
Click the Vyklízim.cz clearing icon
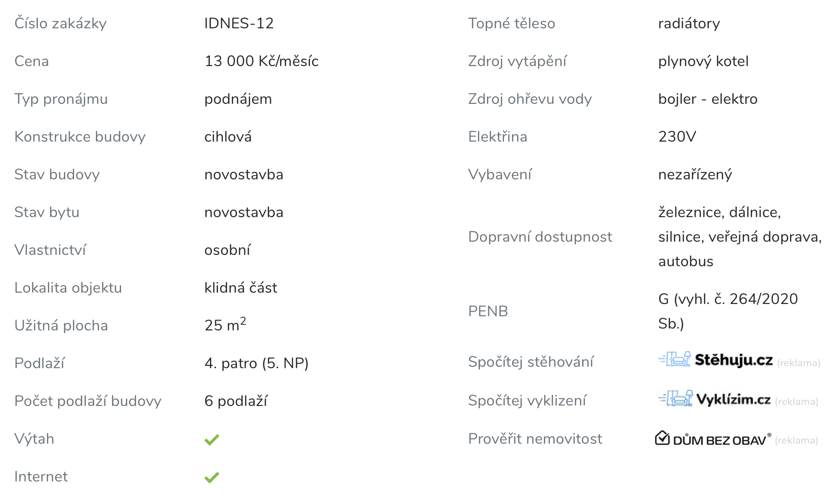point(675,399)
